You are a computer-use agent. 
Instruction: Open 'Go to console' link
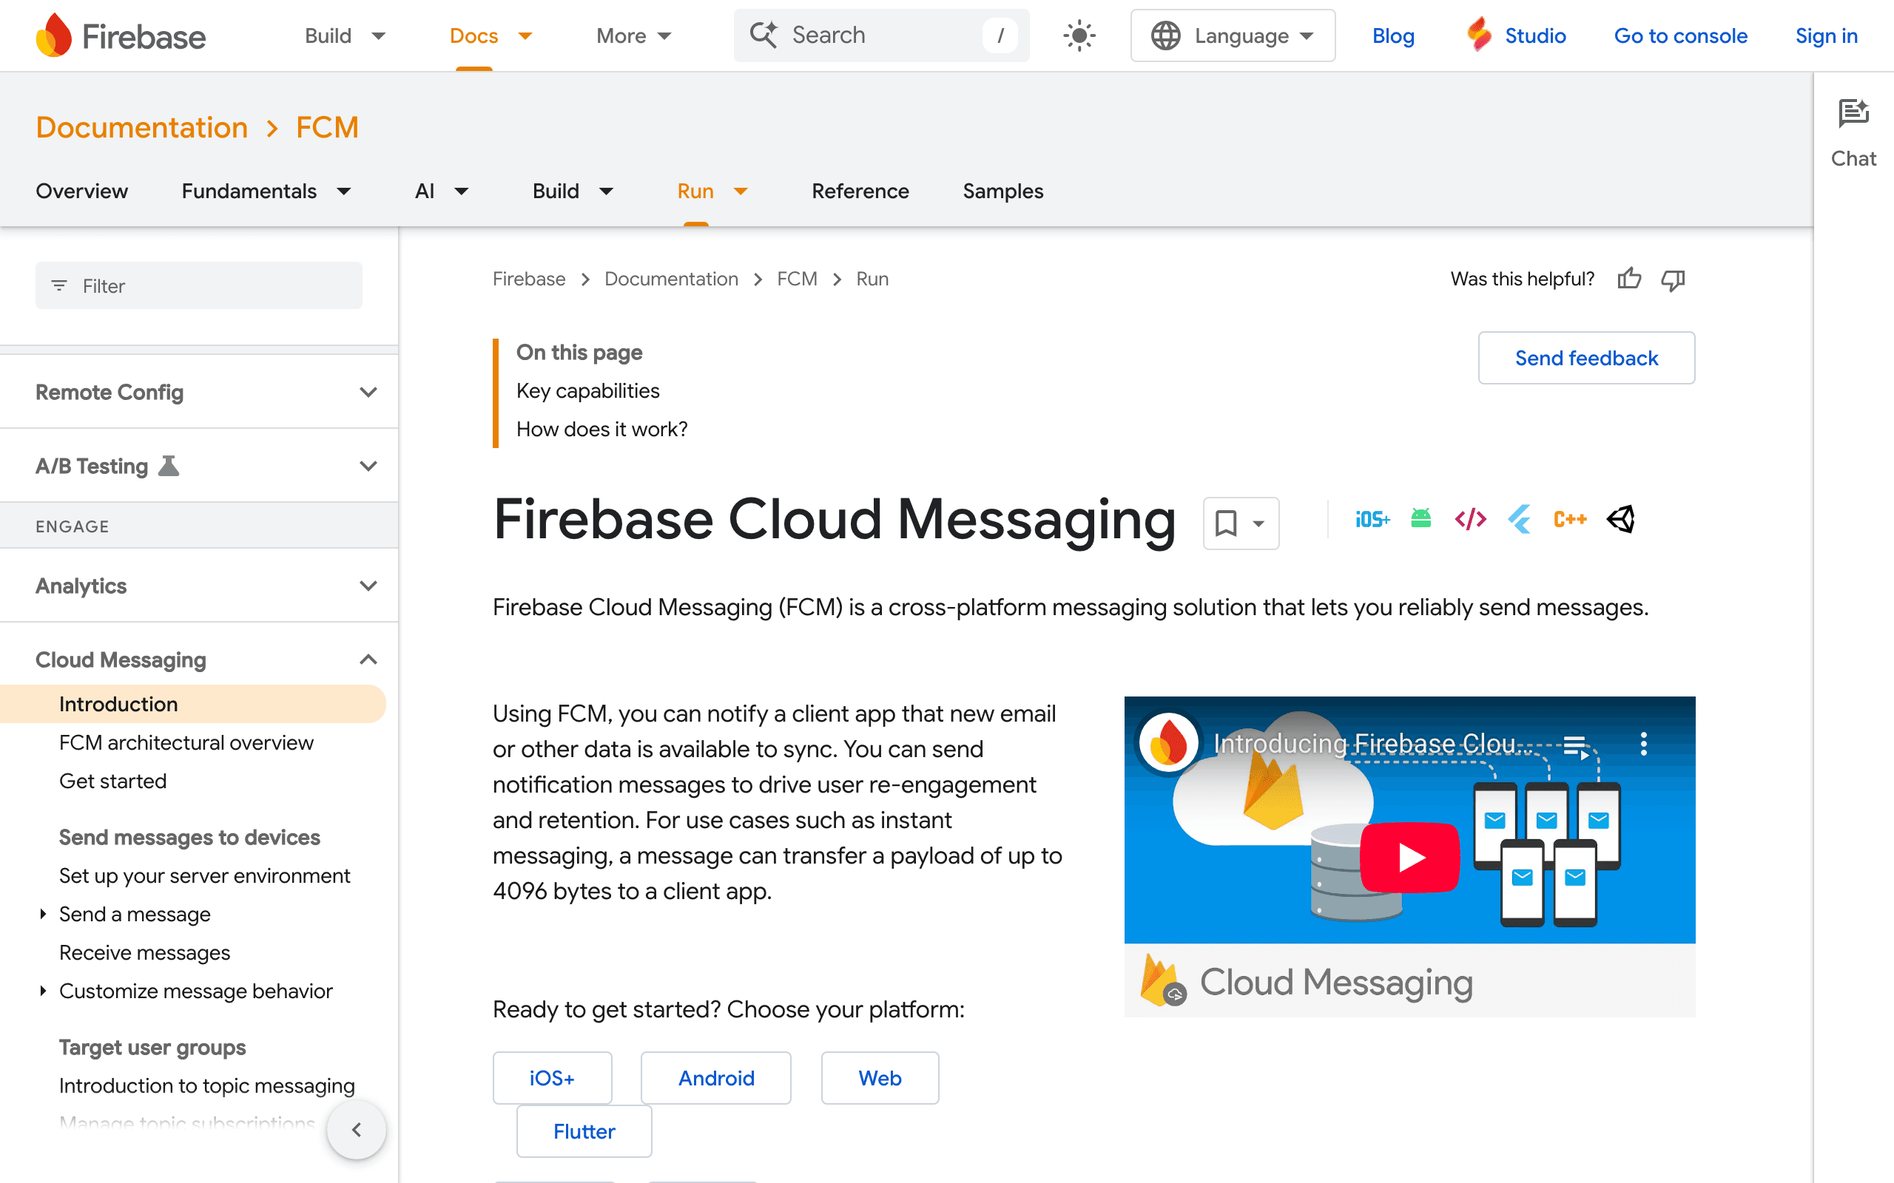1681,35
